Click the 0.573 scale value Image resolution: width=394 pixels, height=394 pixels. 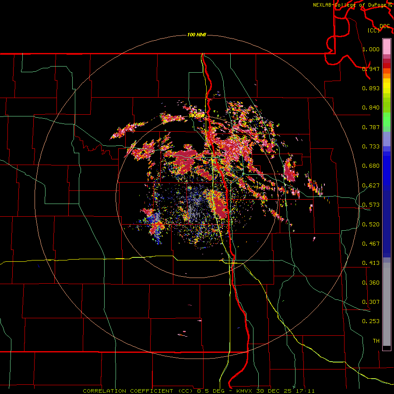[x=371, y=205]
